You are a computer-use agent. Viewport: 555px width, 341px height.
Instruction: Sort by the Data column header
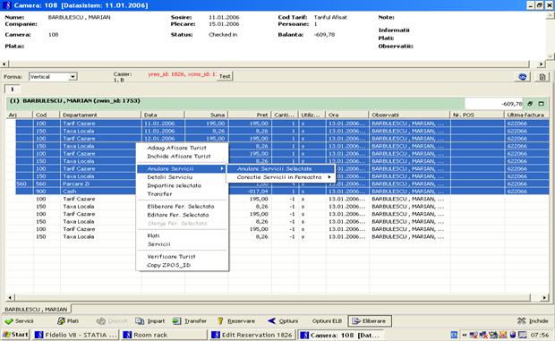coord(163,115)
